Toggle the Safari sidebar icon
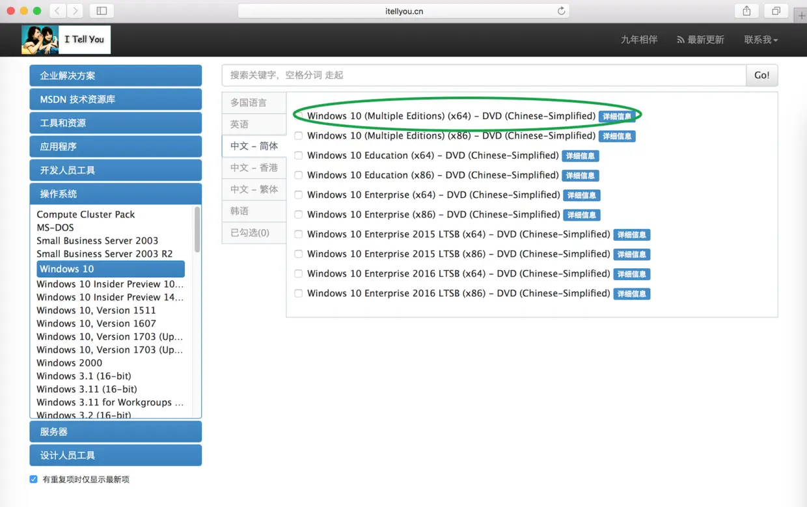 (x=102, y=11)
